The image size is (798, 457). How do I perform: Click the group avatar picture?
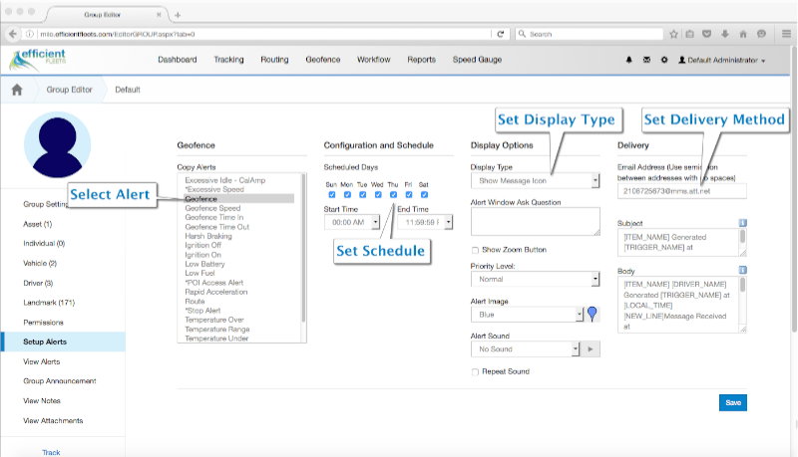(x=58, y=145)
